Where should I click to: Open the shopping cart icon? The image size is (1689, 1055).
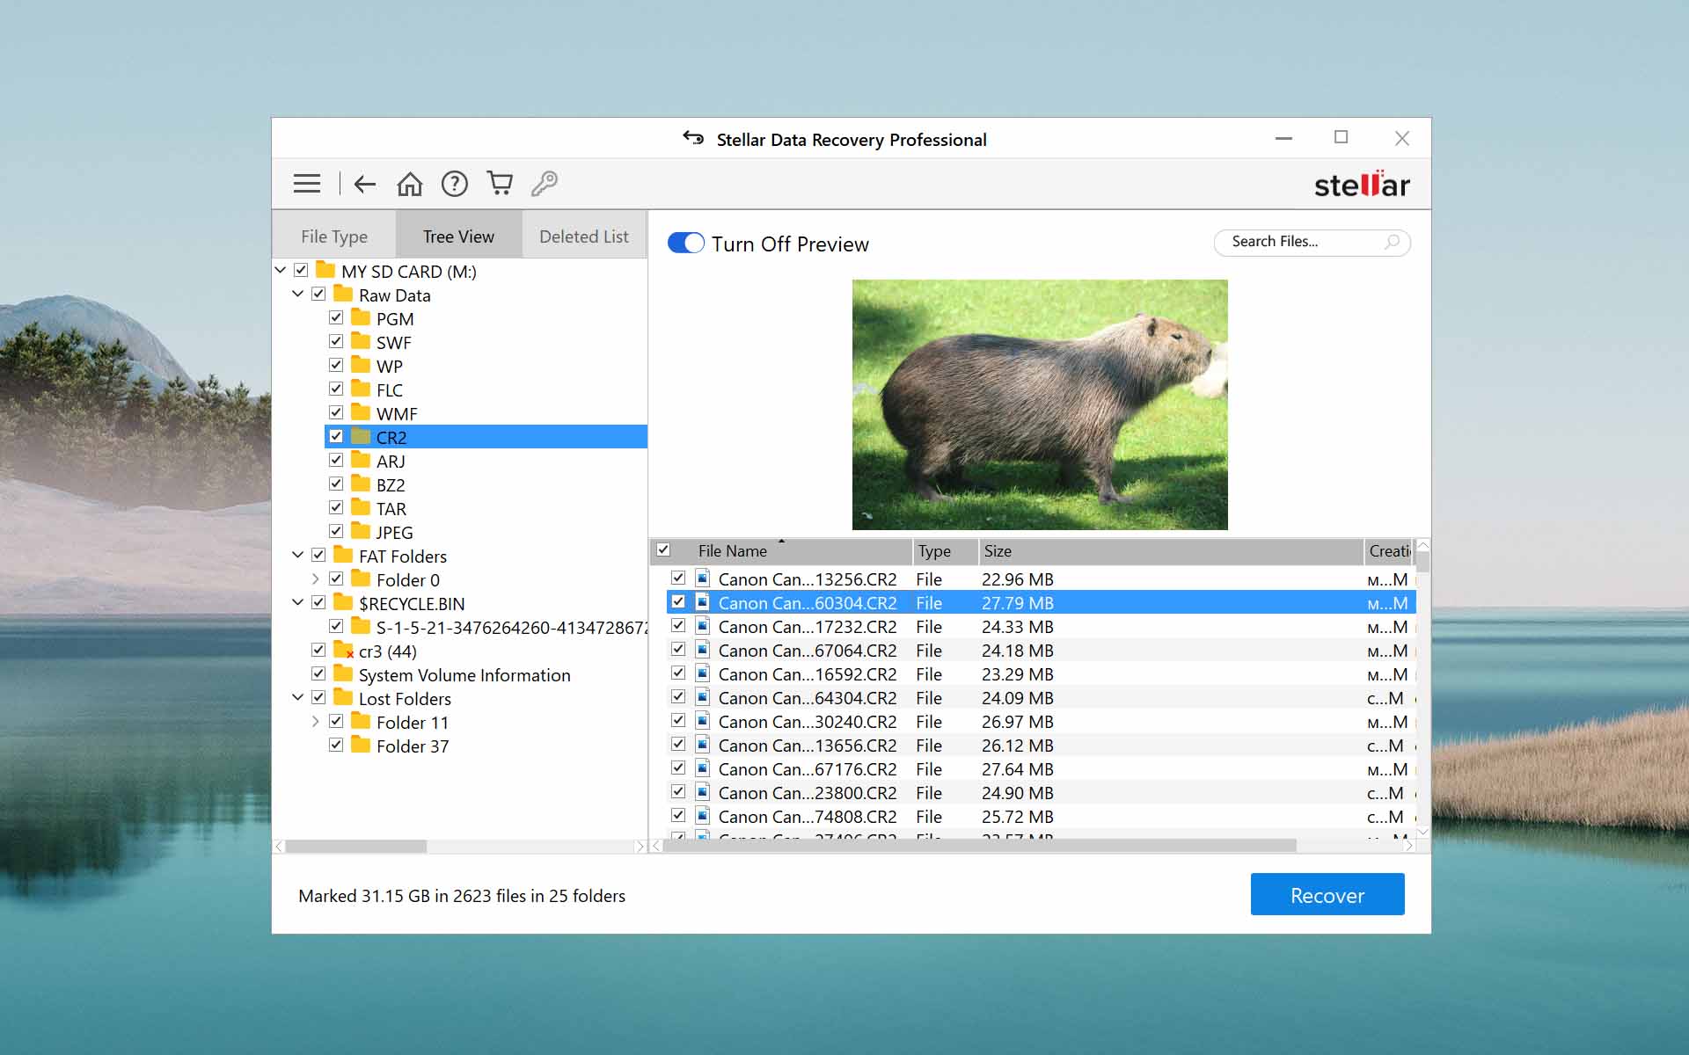coord(500,183)
